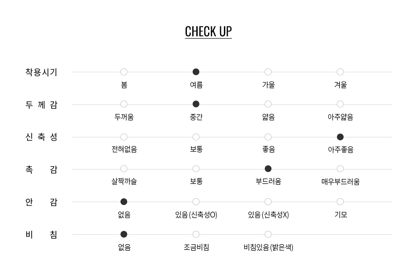Click the 착용시기 row label
The image size is (417, 276).
pyautogui.click(x=41, y=72)
